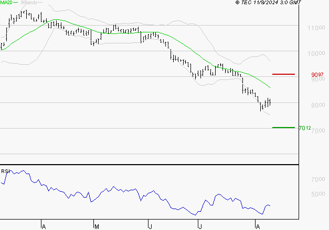Click the RSI 5000 axis label
Viewport: 329px width, 230px height.
point(318,194)
